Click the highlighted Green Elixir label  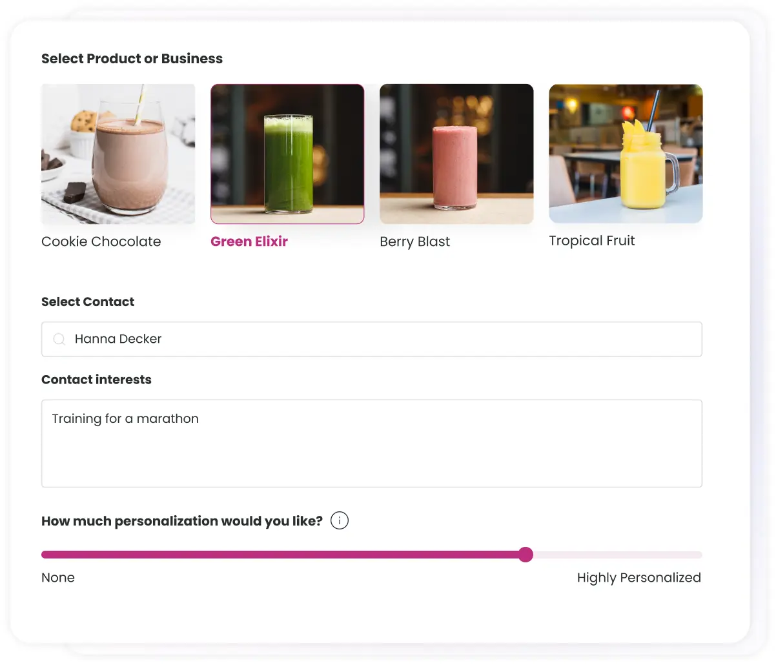(249, 241)
